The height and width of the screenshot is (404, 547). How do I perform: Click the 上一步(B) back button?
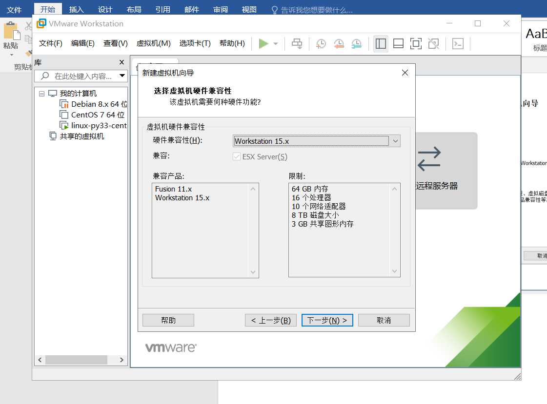coord(271,320)
